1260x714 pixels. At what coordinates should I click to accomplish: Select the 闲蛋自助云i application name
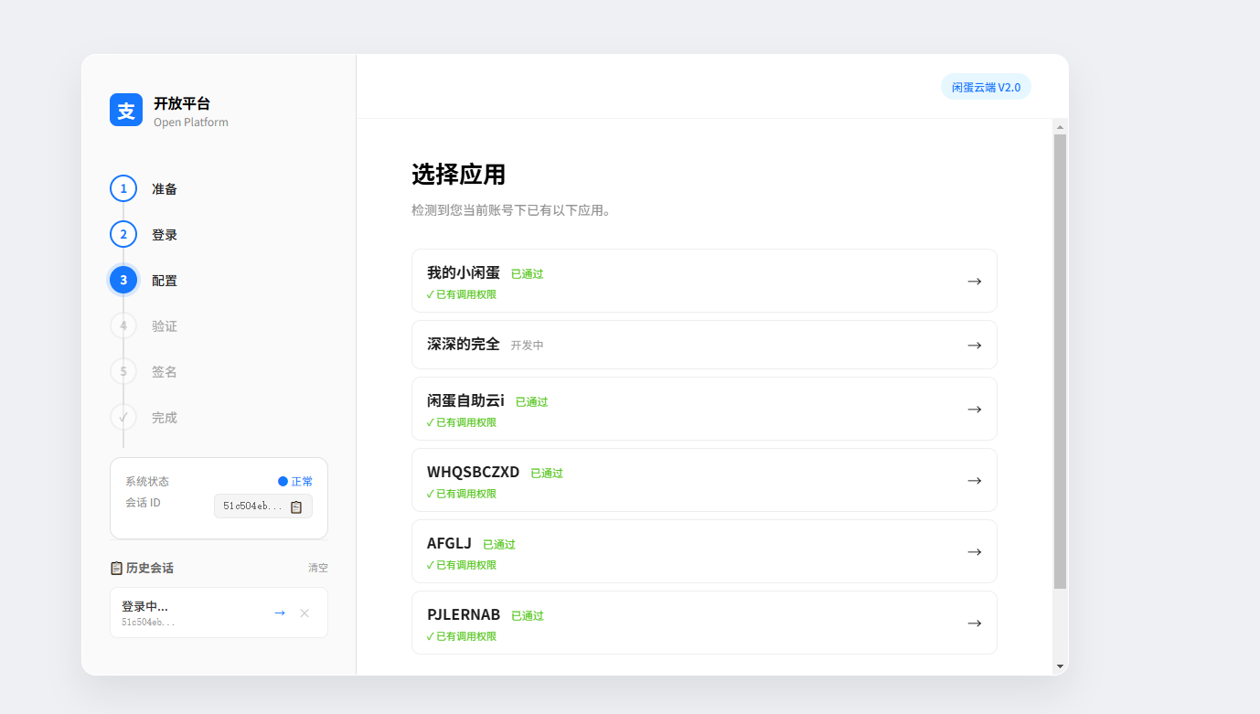[465, 400]
